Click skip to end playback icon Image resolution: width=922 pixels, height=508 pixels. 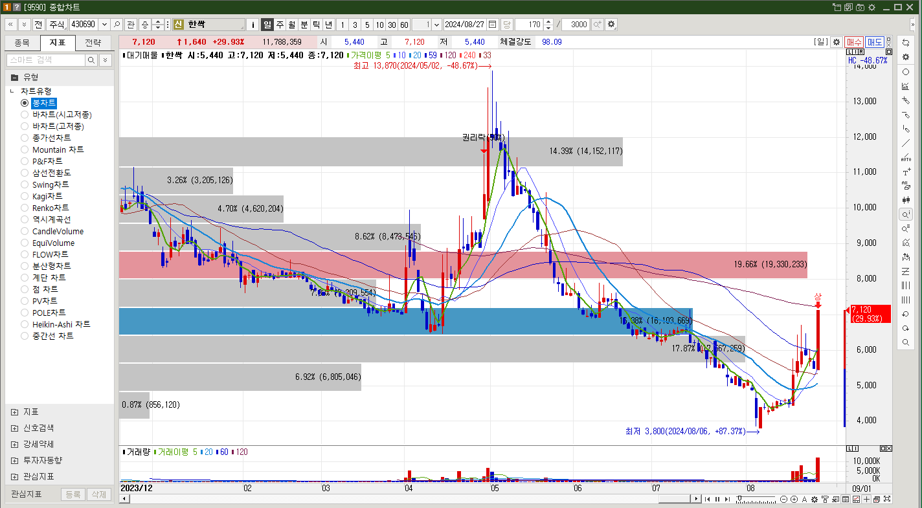coord(727,499)
